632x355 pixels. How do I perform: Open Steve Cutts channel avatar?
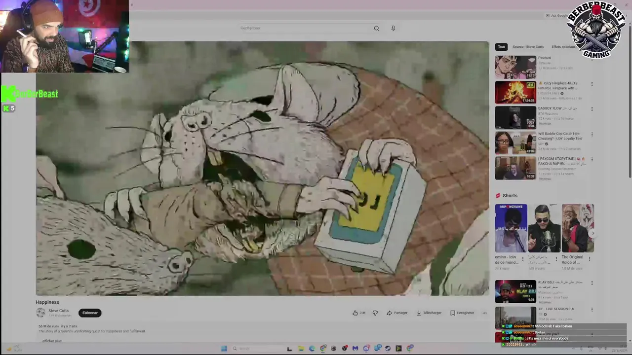pyautogui.click(x=40, y=313)
